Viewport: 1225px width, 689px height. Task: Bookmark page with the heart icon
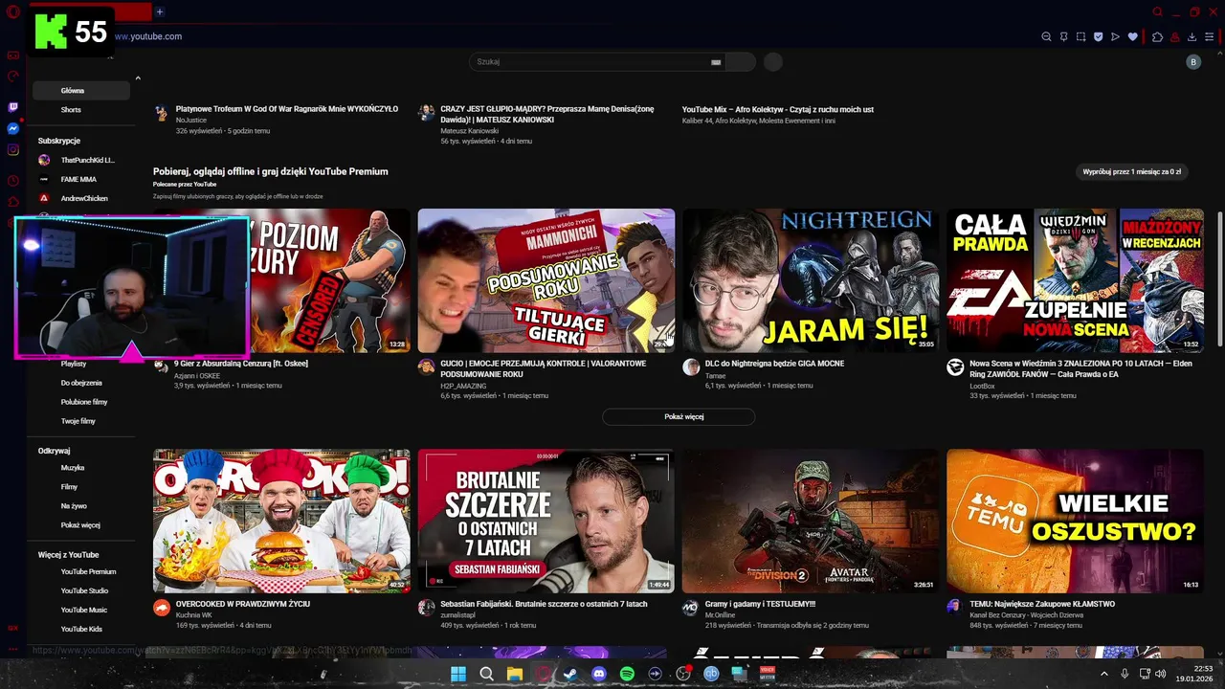tap(1133, 36)
